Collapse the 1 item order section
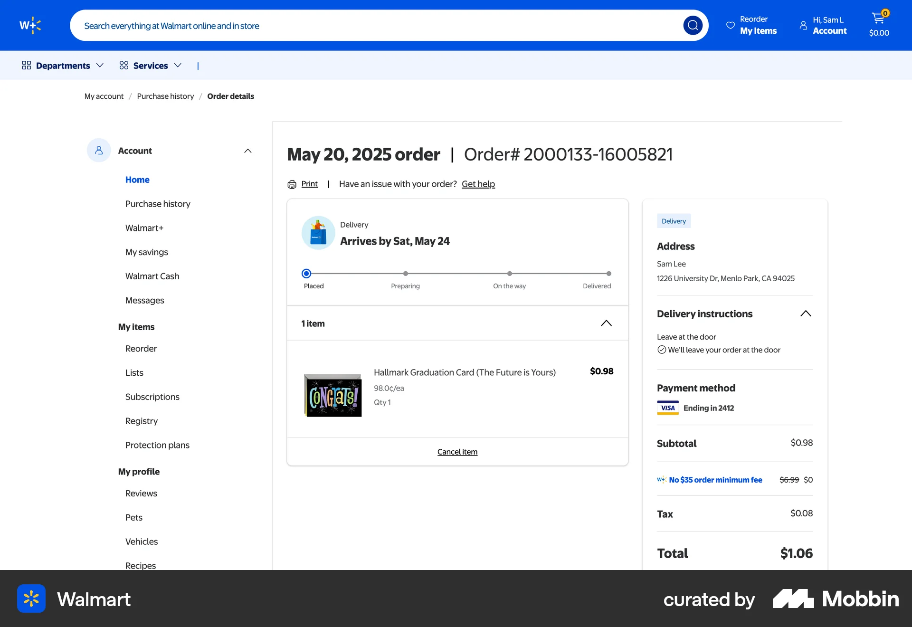The height and width of the screenshot is (627, 912). click(607, 323)
